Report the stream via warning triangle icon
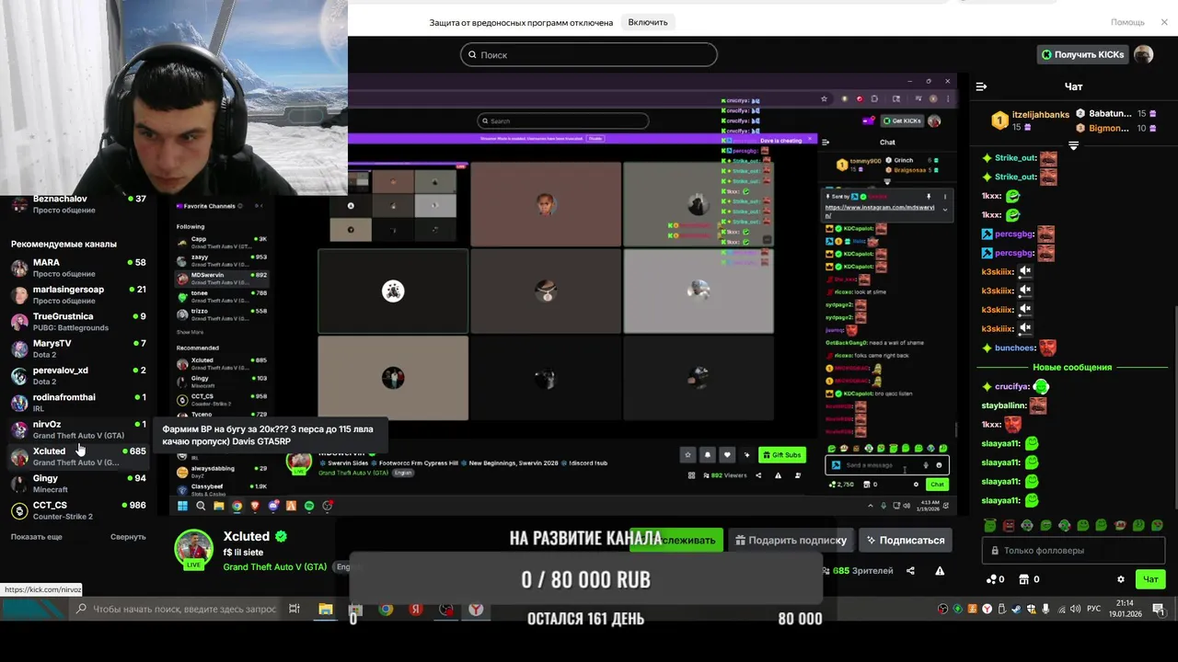Viewport: 1178px width, 662px height. click(x=940, y=571)
